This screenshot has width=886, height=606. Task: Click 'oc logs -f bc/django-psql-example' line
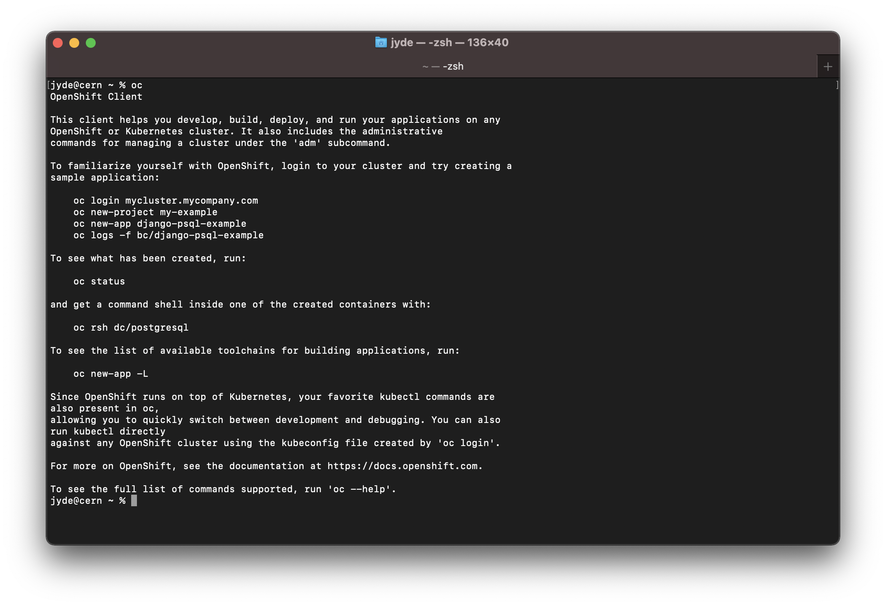[169, 235]
